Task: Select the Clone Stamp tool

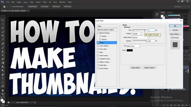Action: pos(3,51)
